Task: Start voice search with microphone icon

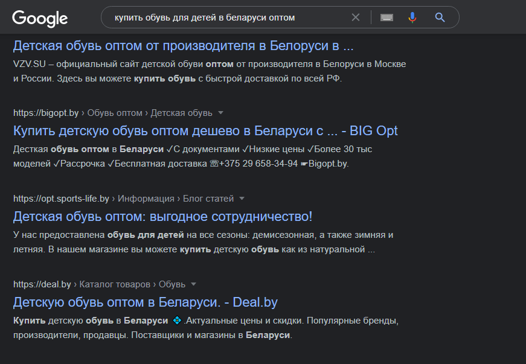Action: pyautogui.click(x=412, y=17)
